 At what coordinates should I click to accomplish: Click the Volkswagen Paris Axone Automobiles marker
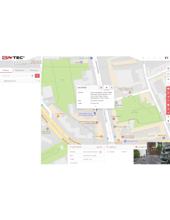[x=95, y=114]
